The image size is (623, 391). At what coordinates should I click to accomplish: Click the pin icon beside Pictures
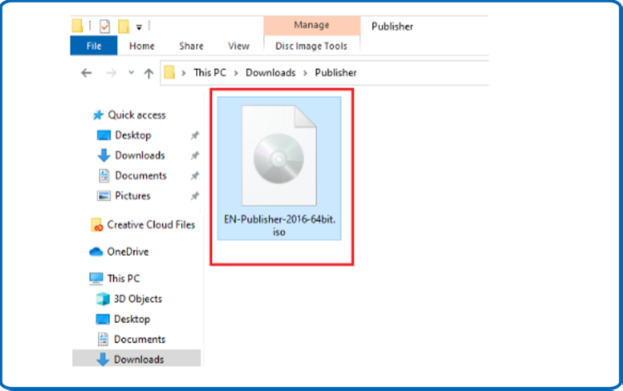(194, 196)
